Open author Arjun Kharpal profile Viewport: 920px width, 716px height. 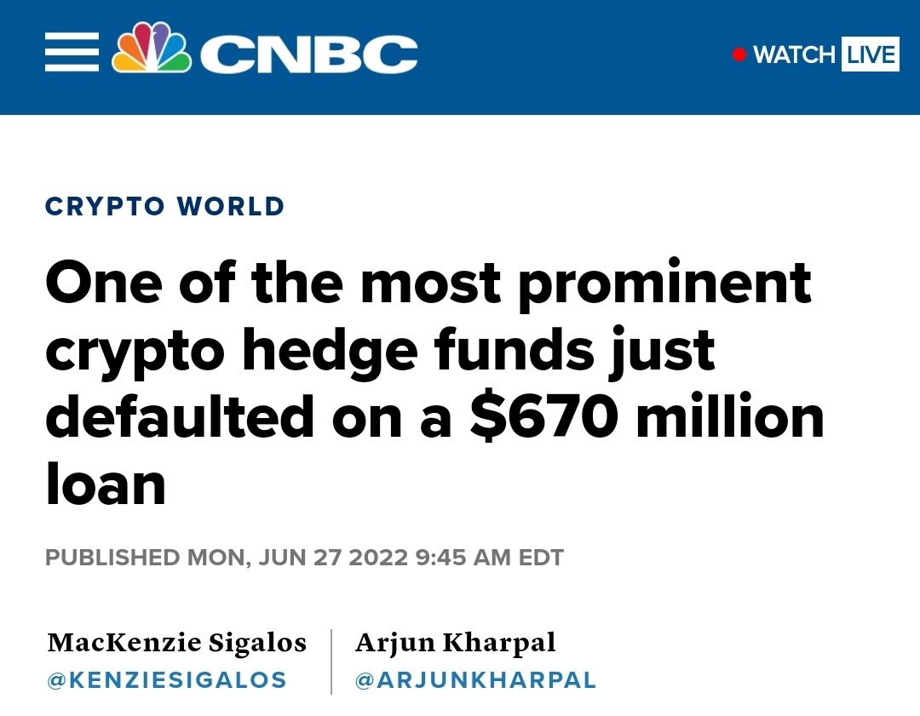pyautogui.click(x=455, y=643)
